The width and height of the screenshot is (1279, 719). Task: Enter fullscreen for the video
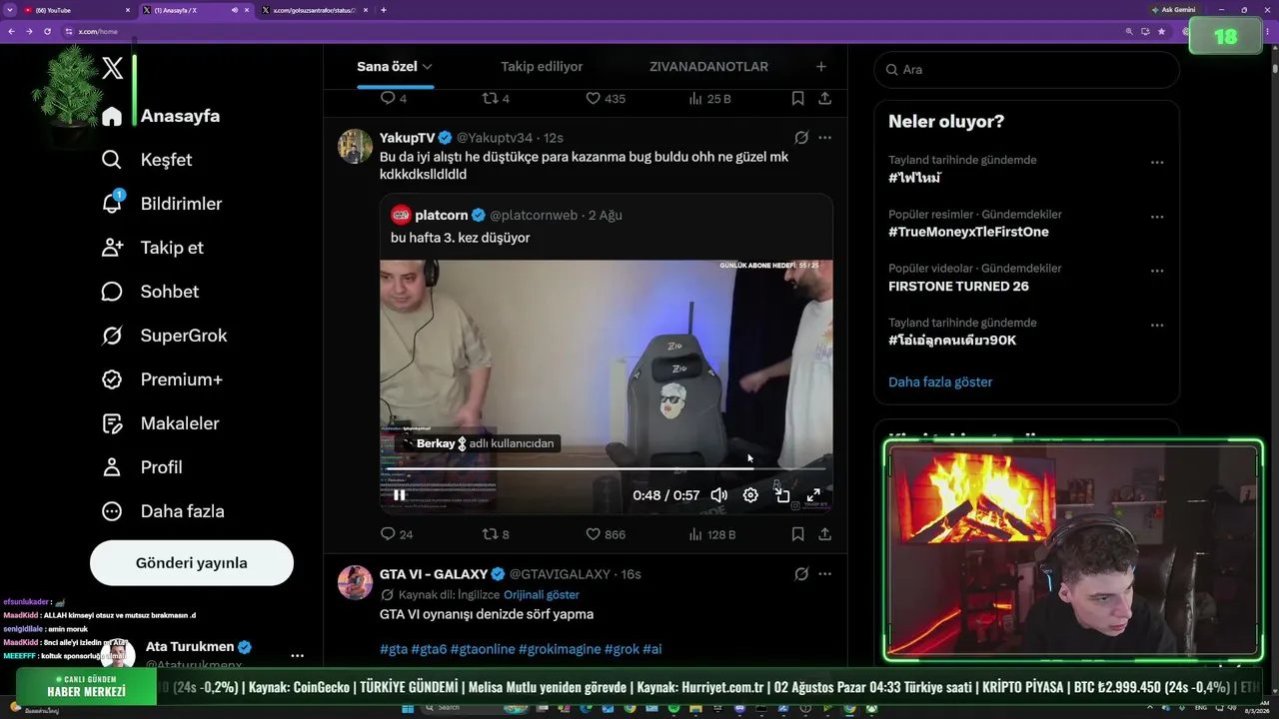(813, 495)
